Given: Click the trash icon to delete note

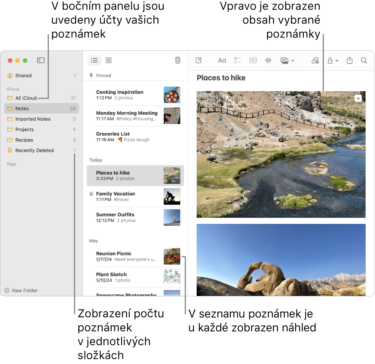Looking at the screenshot, I should [x=178, y=60].
